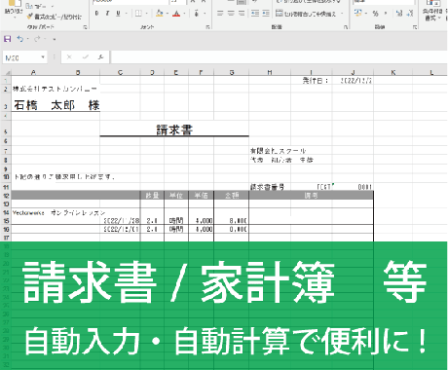Toggle Bold formatting
The height and width of the screenshot is (370, 448).
96,14
